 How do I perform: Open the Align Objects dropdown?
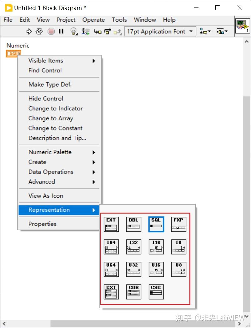(205, 31)
